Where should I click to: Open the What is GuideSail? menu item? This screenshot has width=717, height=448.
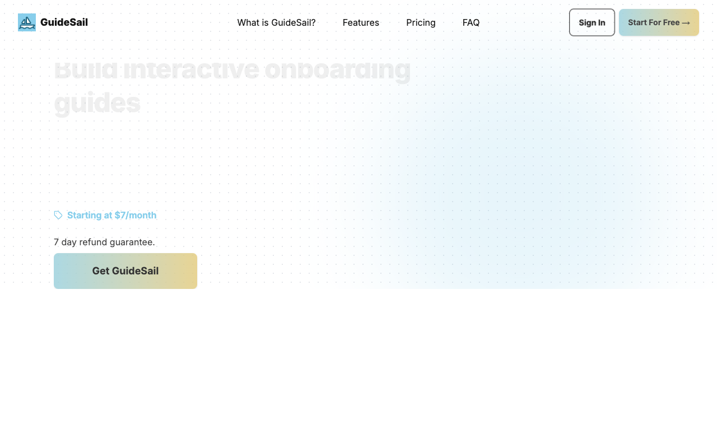point(276,22)
